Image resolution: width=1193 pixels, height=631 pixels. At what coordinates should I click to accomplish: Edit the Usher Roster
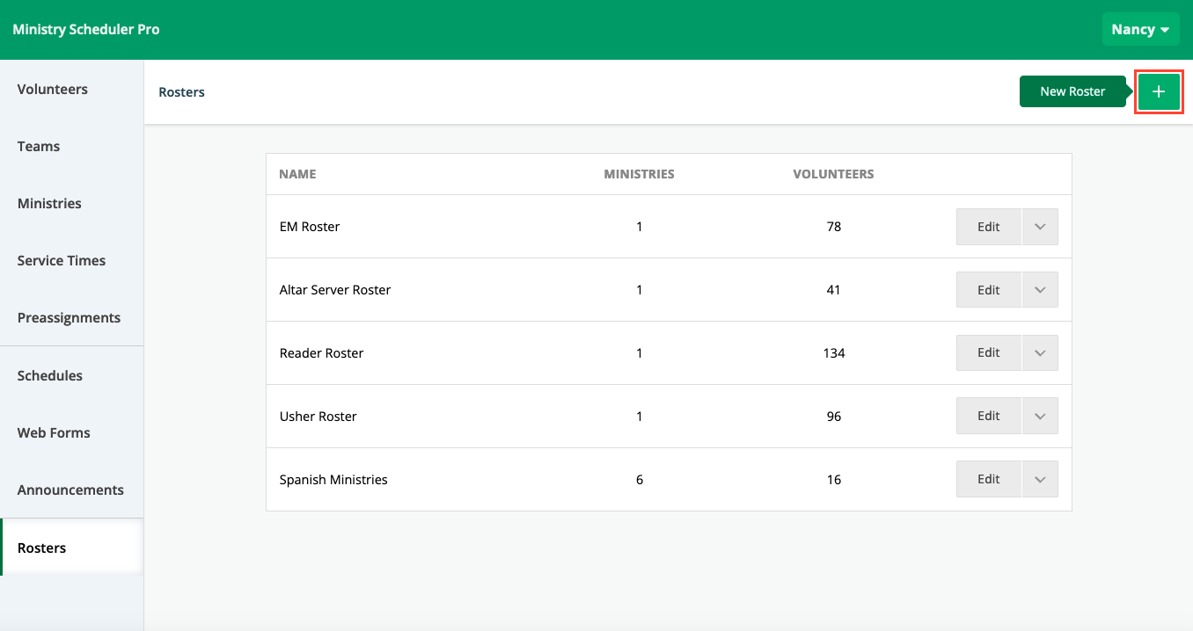(x=988, y=417)
